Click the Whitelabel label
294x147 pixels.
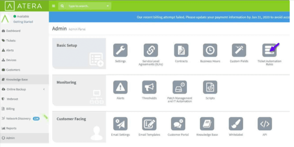click(x=236, y=135)
